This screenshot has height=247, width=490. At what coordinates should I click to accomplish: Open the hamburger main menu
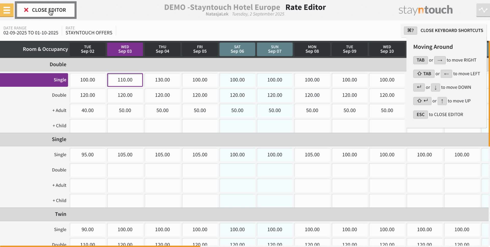coord(7,10)
